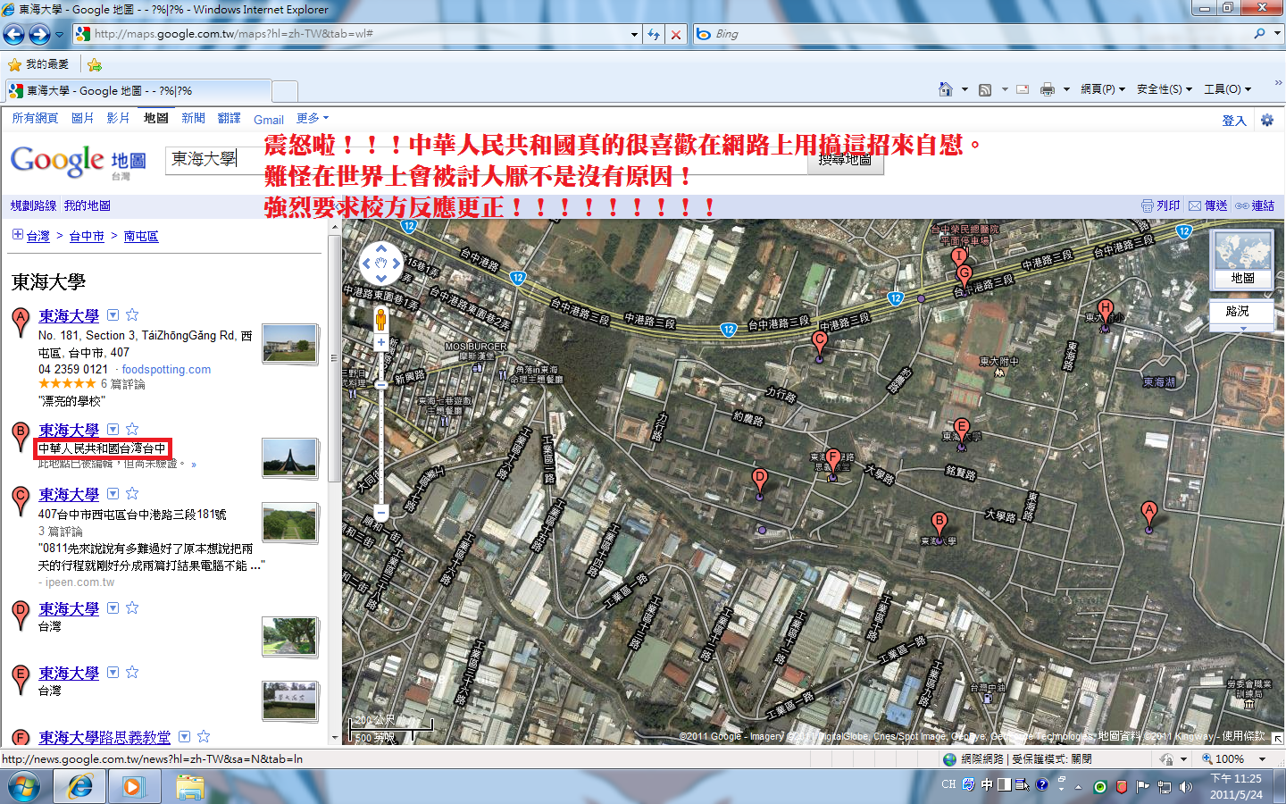Screen dimensions: 1286x804
Task: Open Windows Start menu orb
Action: tap(24, 787)
